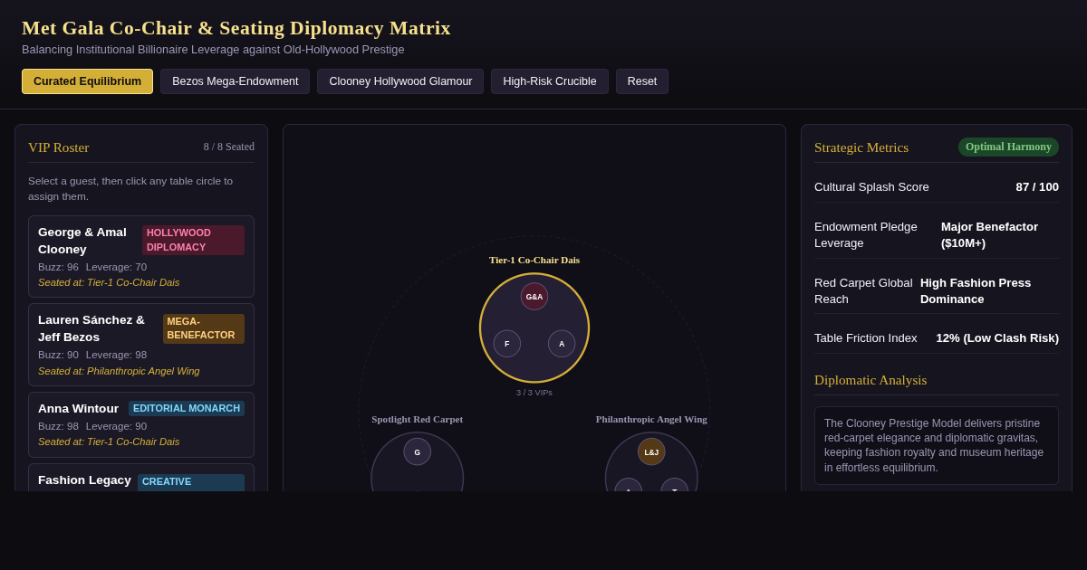Click the Philanthropic Angel Wing label
This screenshot has height=570, width=1087.
point(651,419)
